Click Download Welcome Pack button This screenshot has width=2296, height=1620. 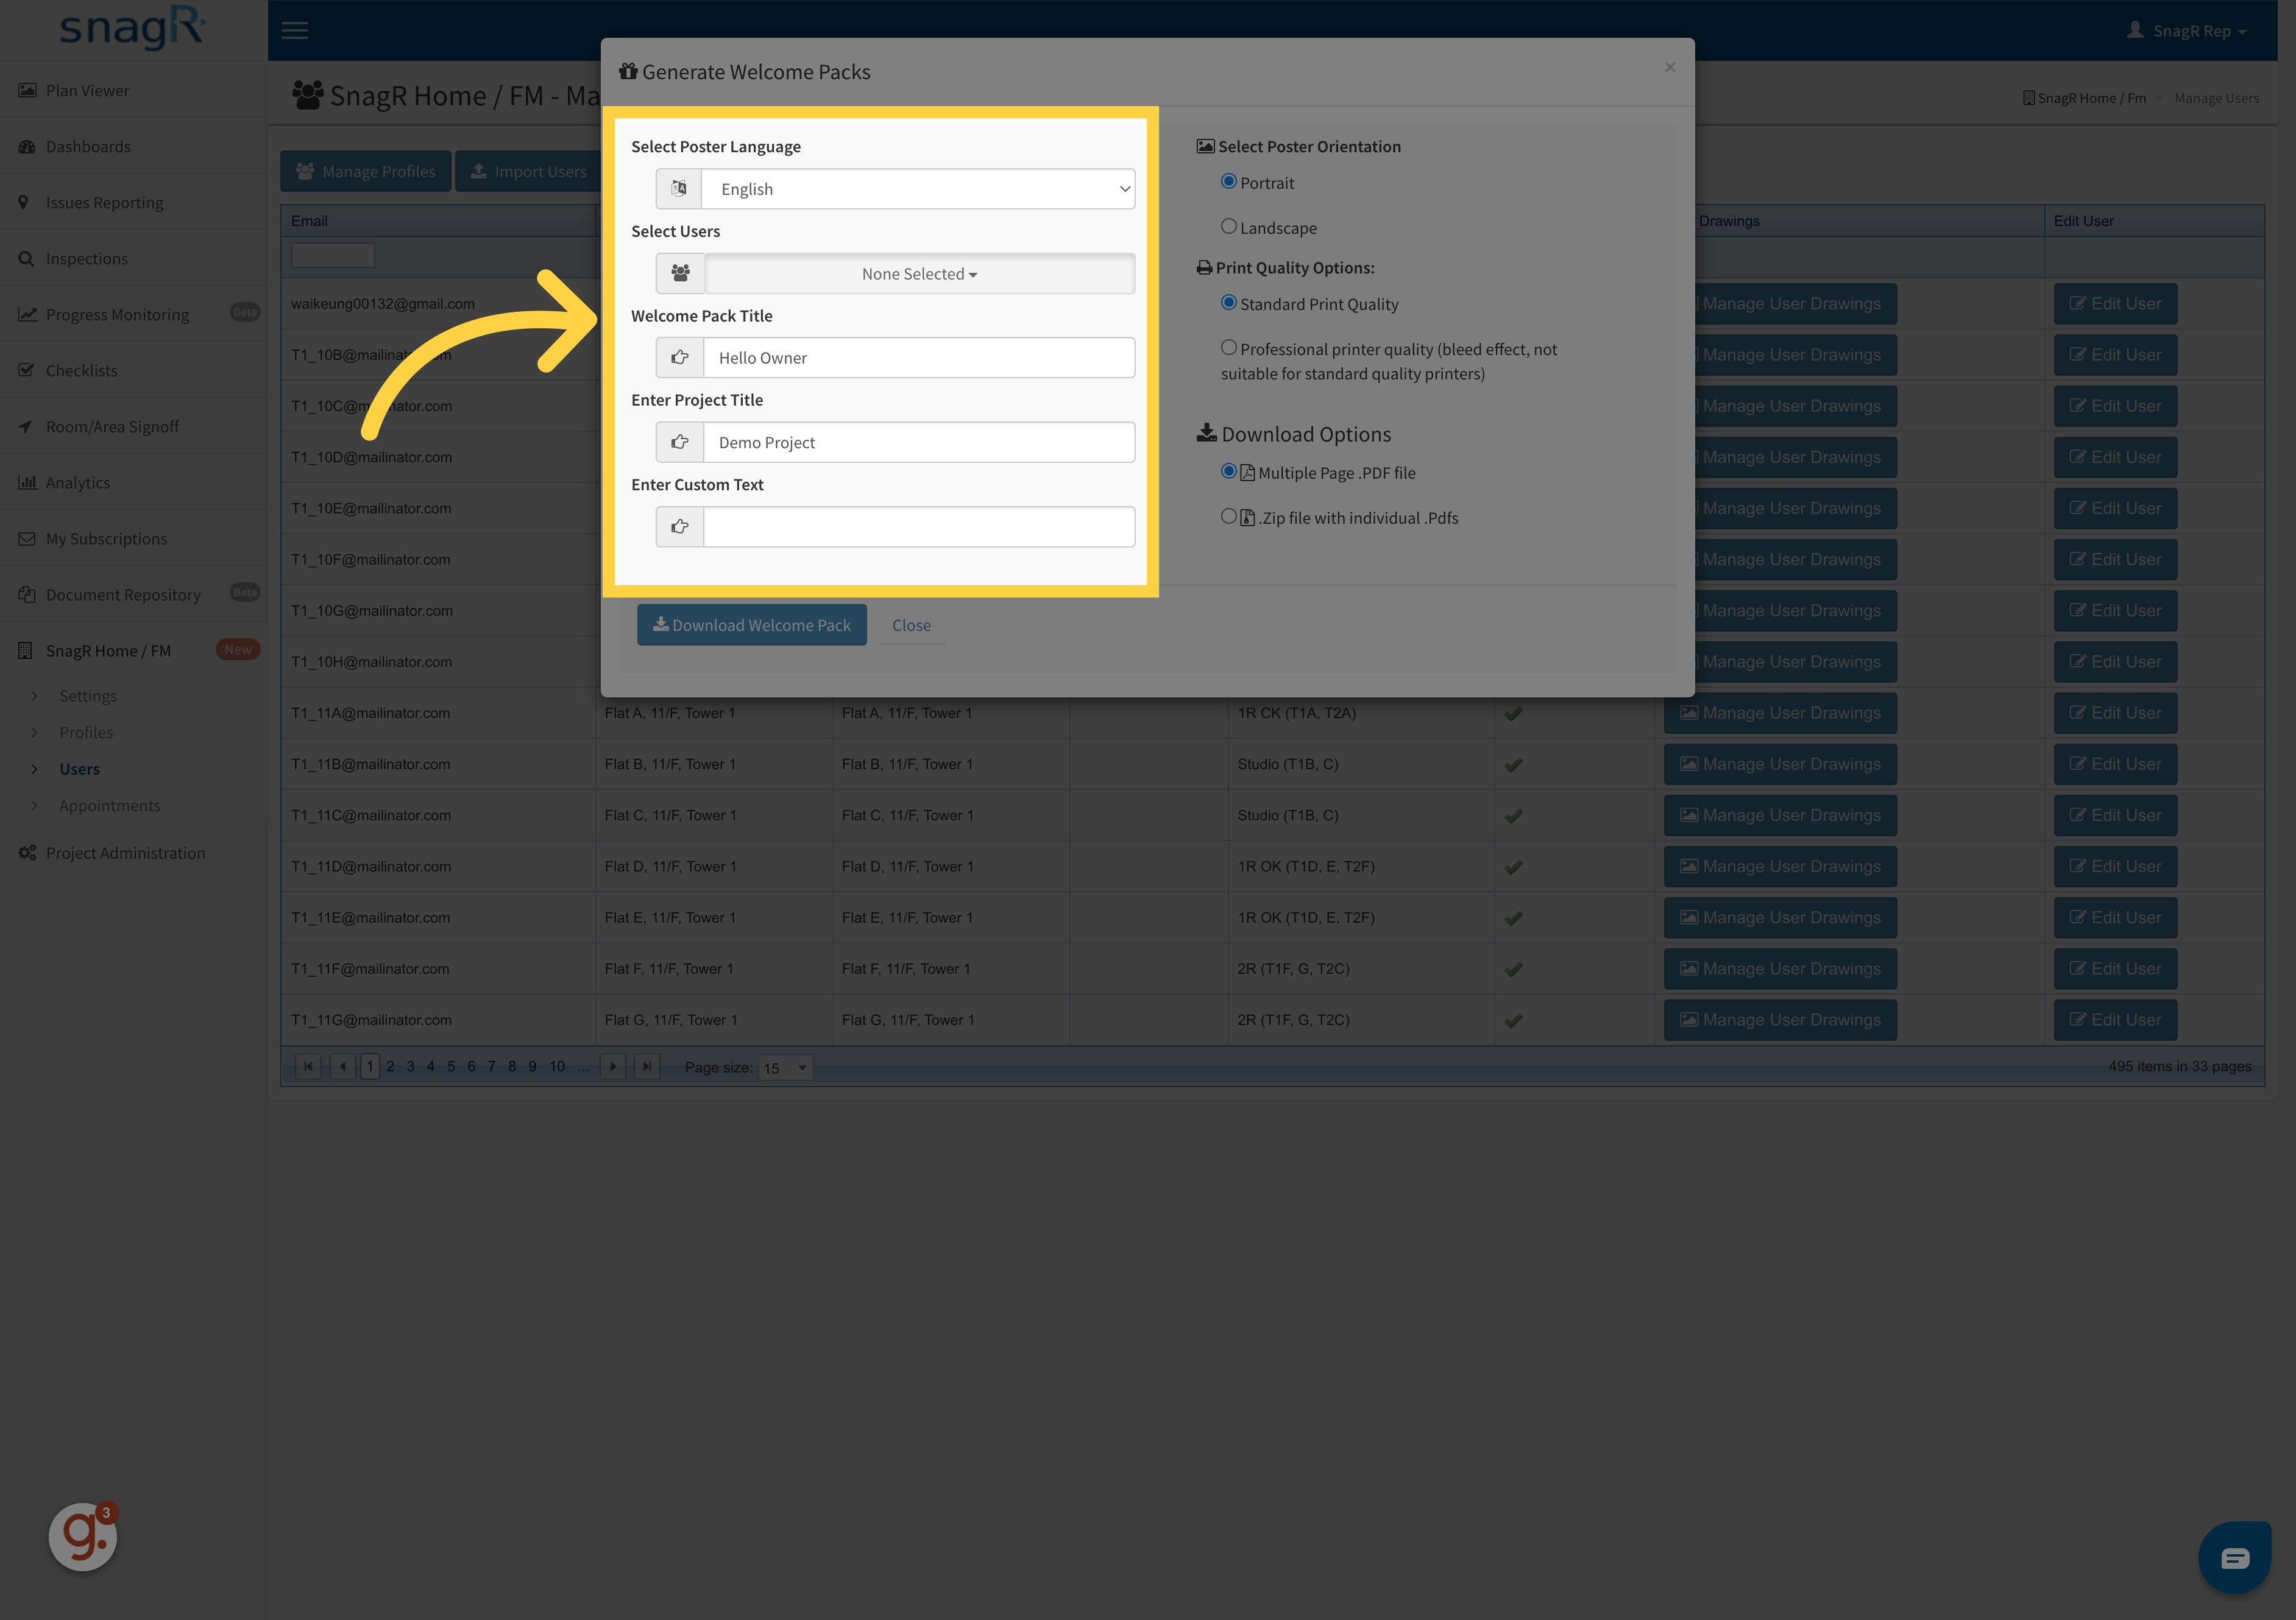(752, 625)
